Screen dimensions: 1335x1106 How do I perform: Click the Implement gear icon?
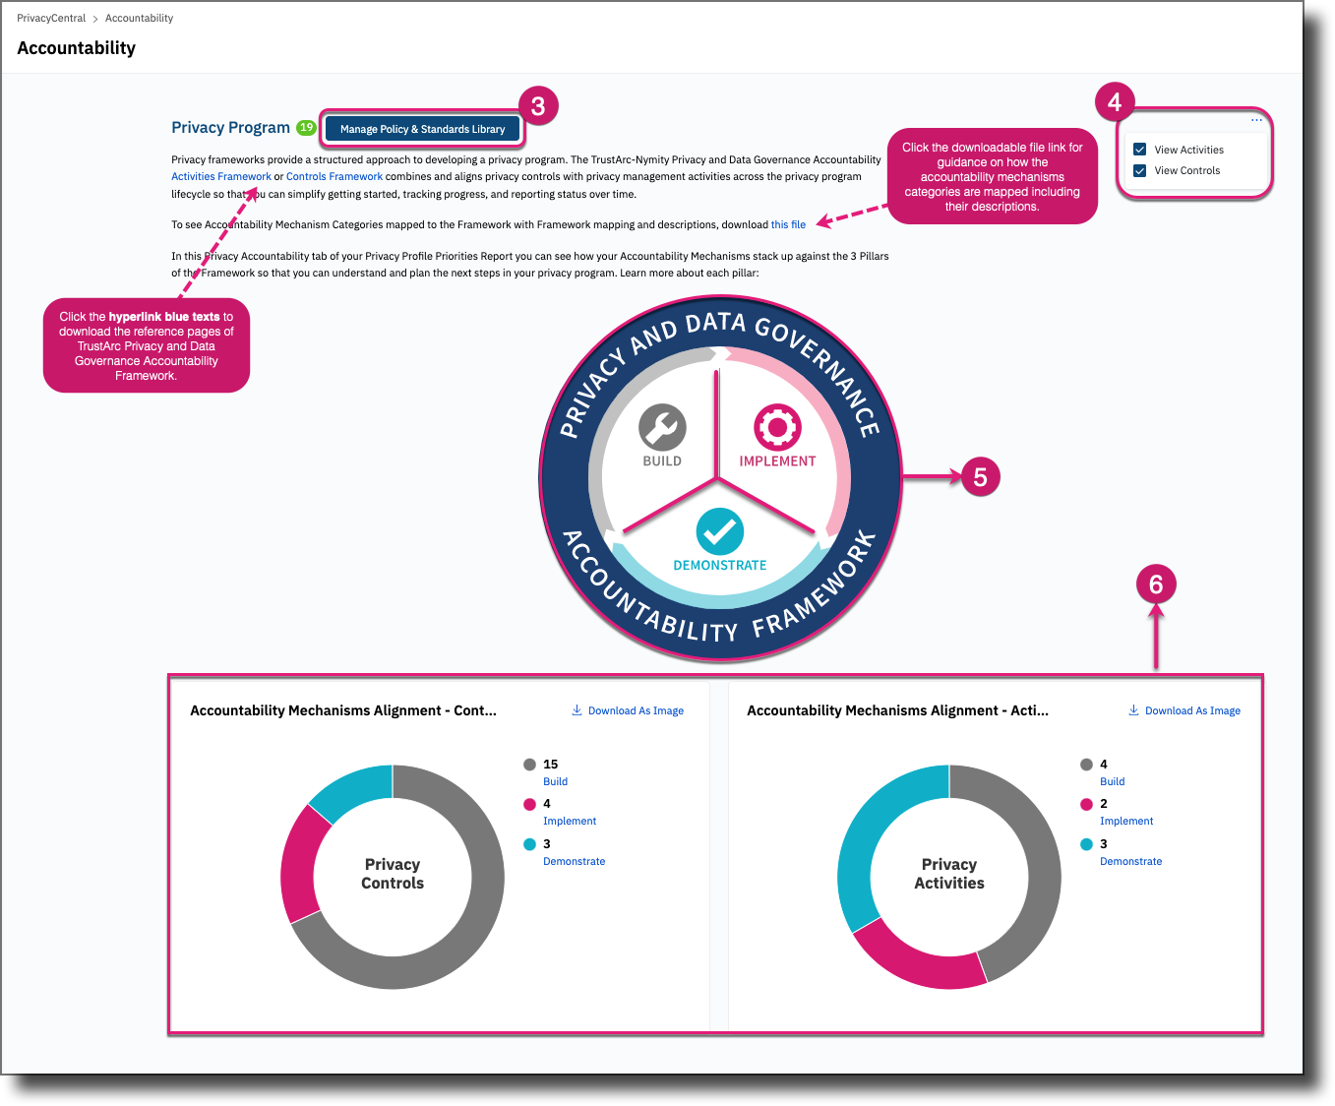[x=777, y=427]
